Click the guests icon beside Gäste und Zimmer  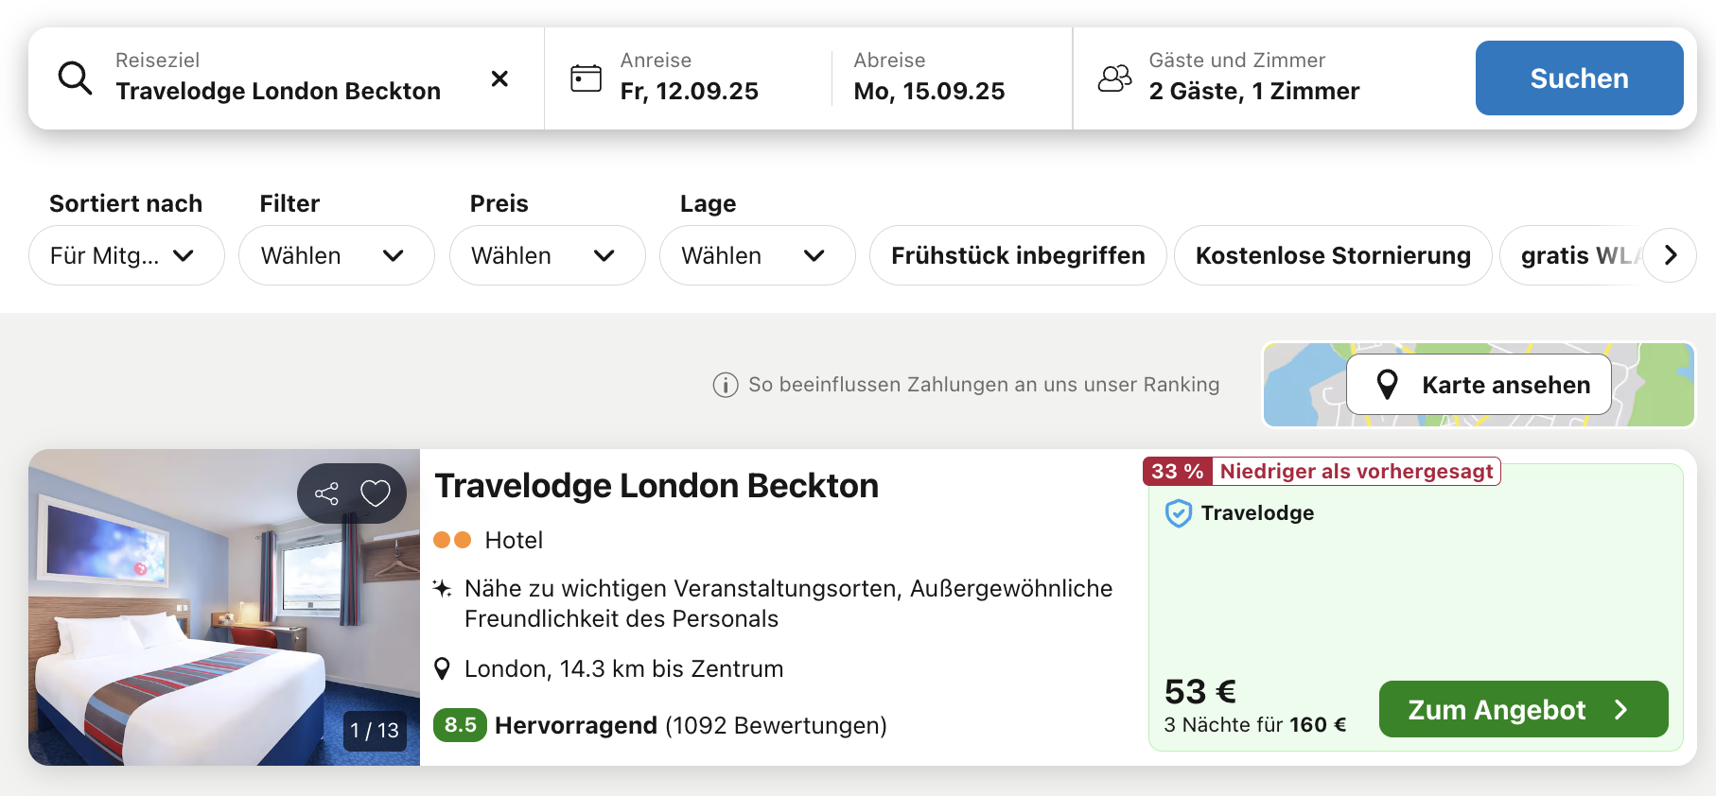[x=1114, y=78]
